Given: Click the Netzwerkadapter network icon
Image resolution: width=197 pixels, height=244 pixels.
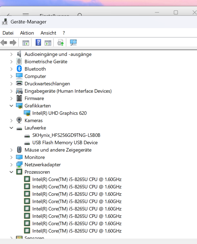Looking at the screenshot, I should coord(19,164).
